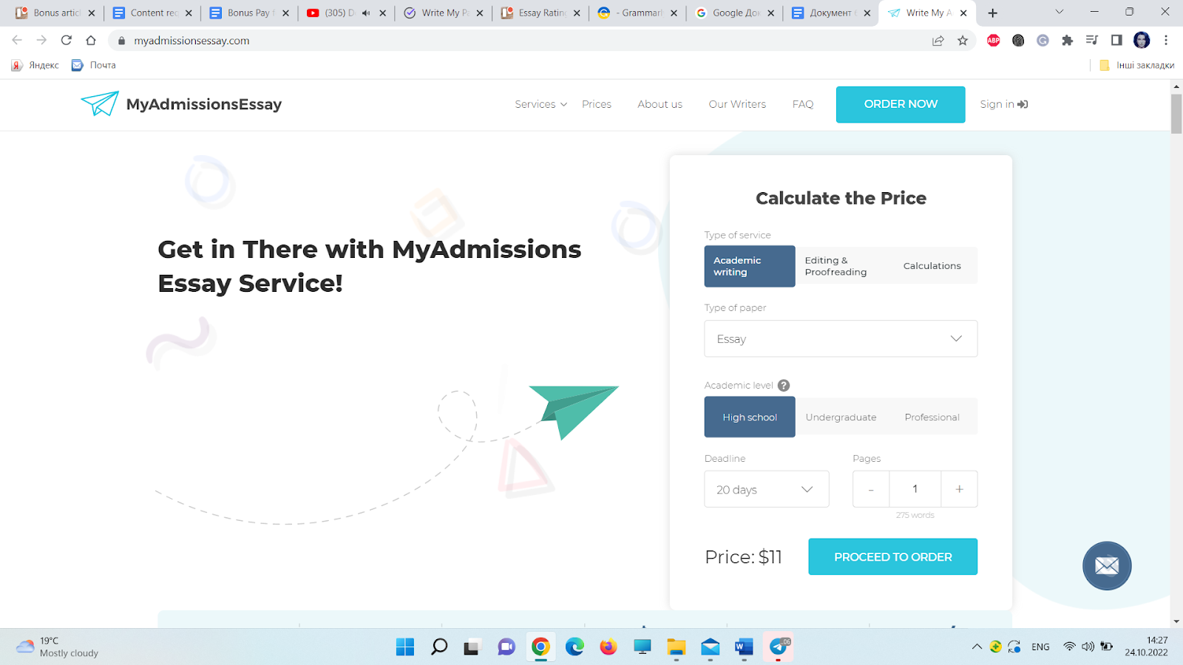Open the Почта bookmark
The width and height of the screenshot is (1183, 665).
click(94, 65)
